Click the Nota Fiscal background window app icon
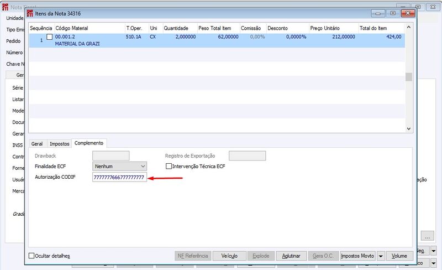The image size is (442, 270). [x=5, y=7]
